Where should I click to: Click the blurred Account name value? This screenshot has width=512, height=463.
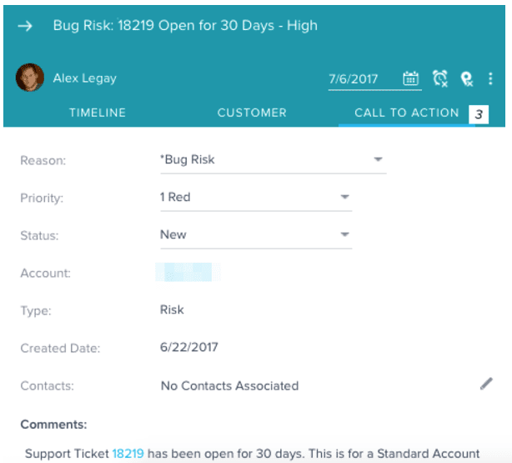coord(188,272)
